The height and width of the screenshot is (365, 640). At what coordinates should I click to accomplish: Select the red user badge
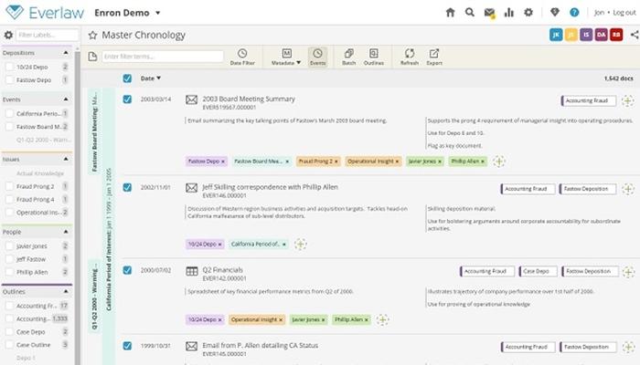click(x=616, y=35)
